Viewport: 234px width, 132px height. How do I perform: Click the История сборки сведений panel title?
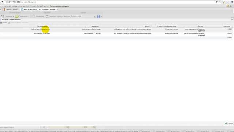tap(11, 19)
